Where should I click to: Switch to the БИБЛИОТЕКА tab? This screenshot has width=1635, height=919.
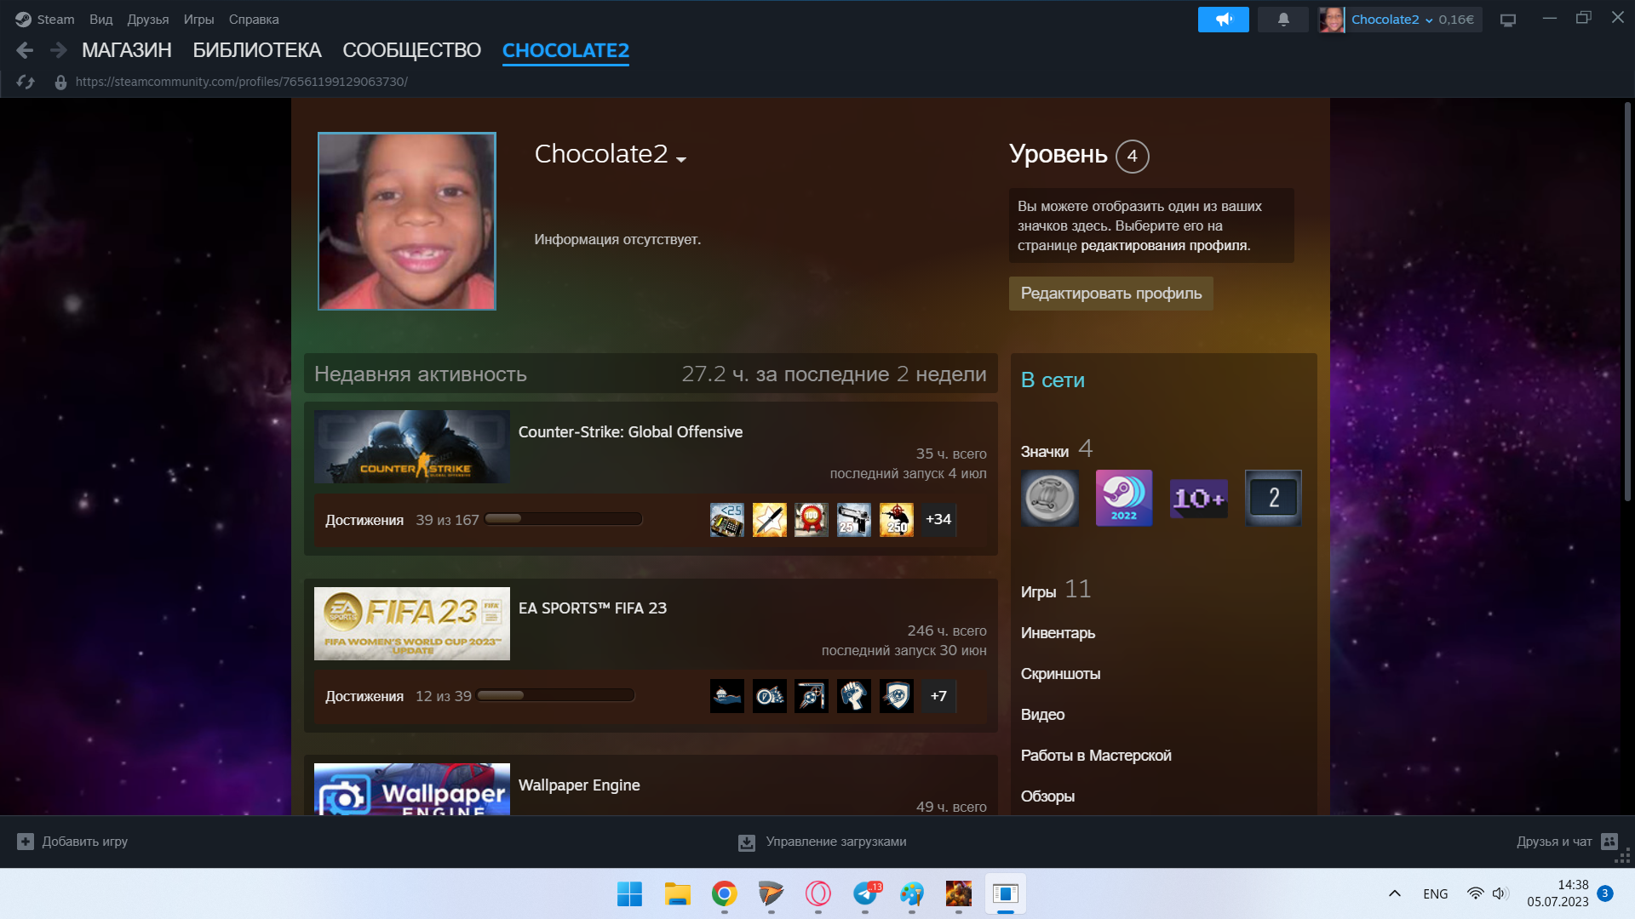(x=257, y=50)
